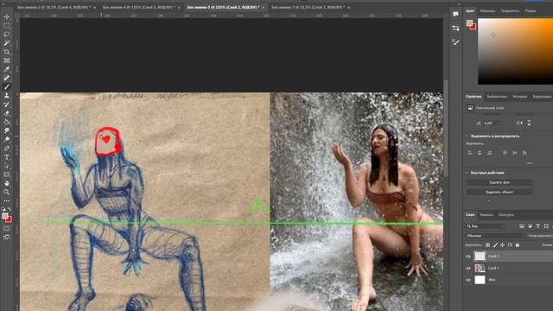Open the Без имени-7 document tab
Screen dimensions: 553x311
[x=307, y=7]
